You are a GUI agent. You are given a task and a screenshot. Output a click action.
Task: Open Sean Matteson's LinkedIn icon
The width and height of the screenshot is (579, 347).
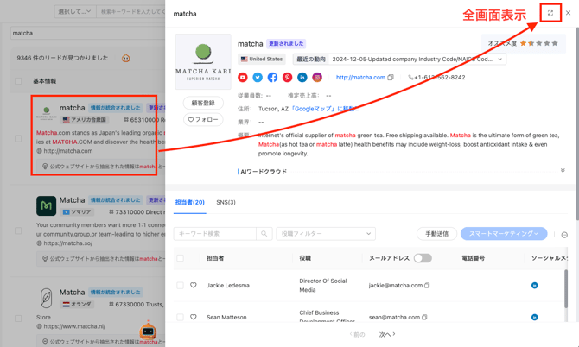[x=534, y=317]
